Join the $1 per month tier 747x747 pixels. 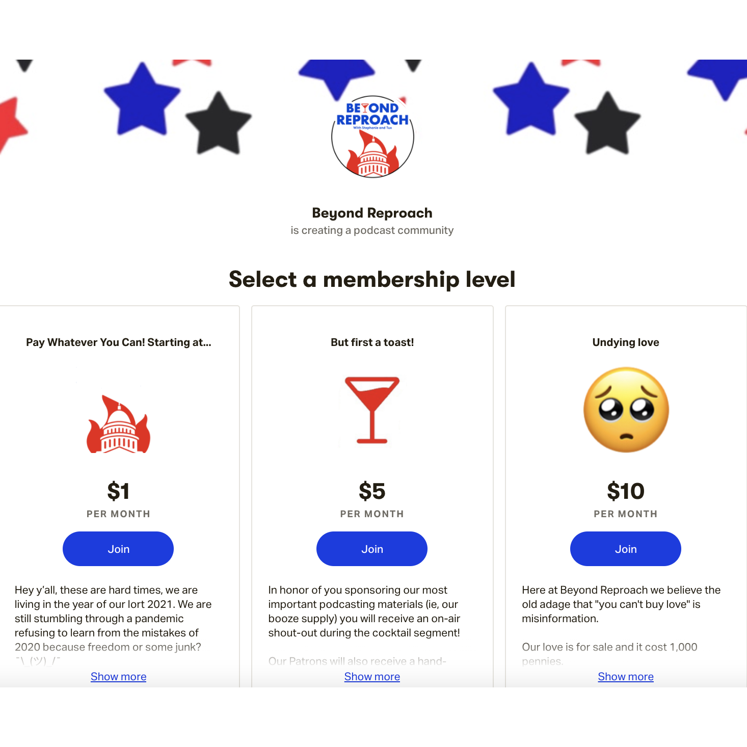[x=118, y=549]
